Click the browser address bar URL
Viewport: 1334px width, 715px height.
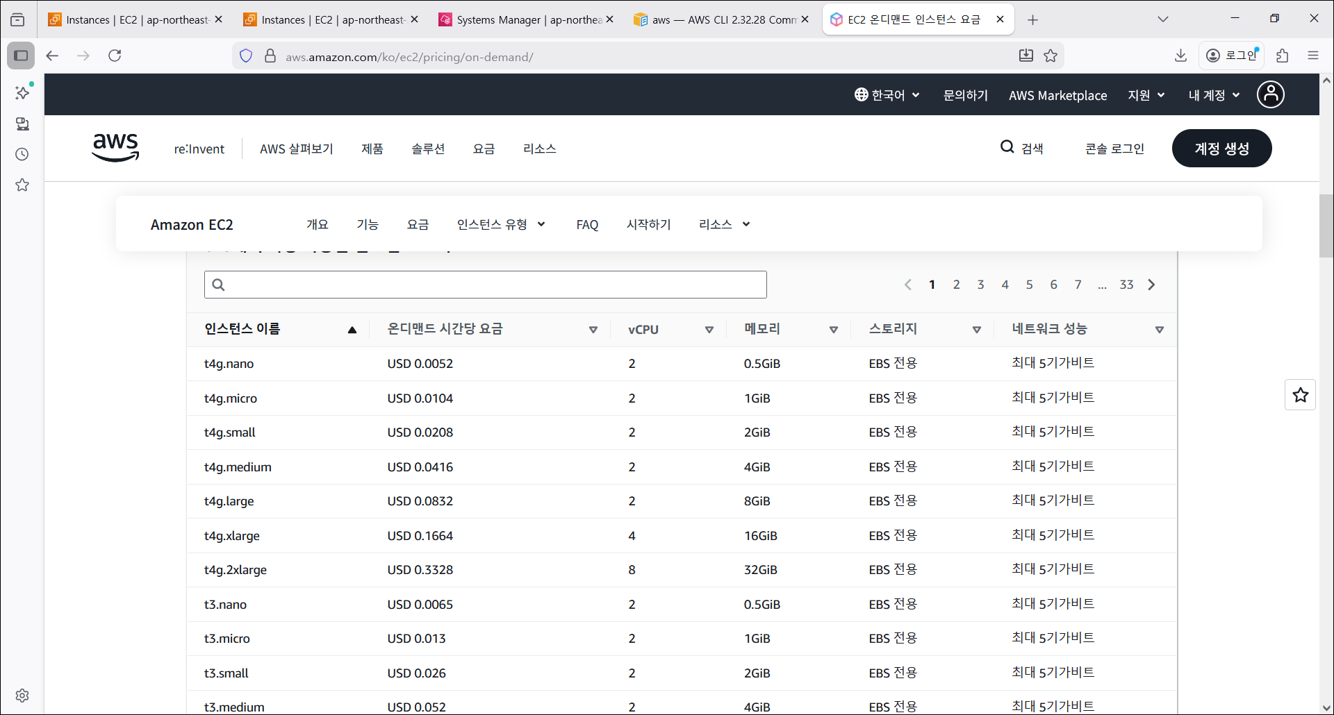click(409, 57)
